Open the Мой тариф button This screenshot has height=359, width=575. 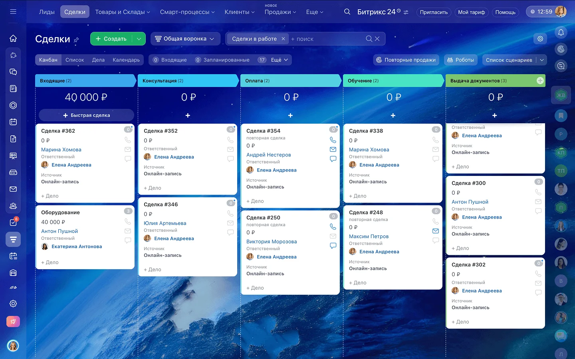tap(472, 12)
